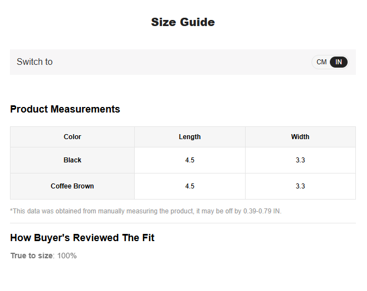
Task: Click Coffee Brown width value 3.3
Action: click(x=300, y=186)
